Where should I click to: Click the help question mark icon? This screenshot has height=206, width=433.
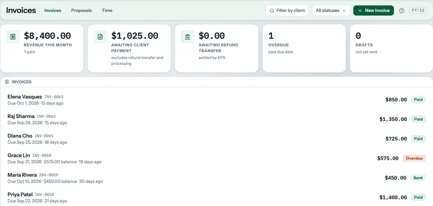coord(401,10)
